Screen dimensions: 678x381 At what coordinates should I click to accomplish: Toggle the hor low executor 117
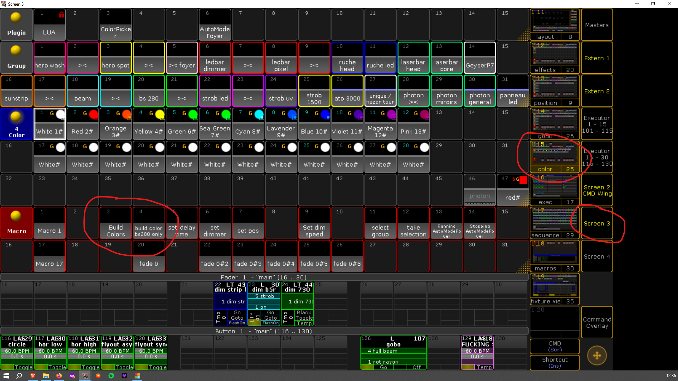57,367
